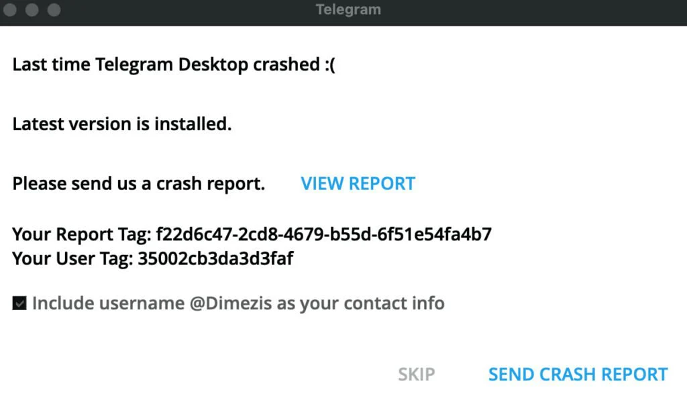Open the crash report via VIEW REPORT
The image size is (687, 406).
pyautogui.click(x=358, y=183)
